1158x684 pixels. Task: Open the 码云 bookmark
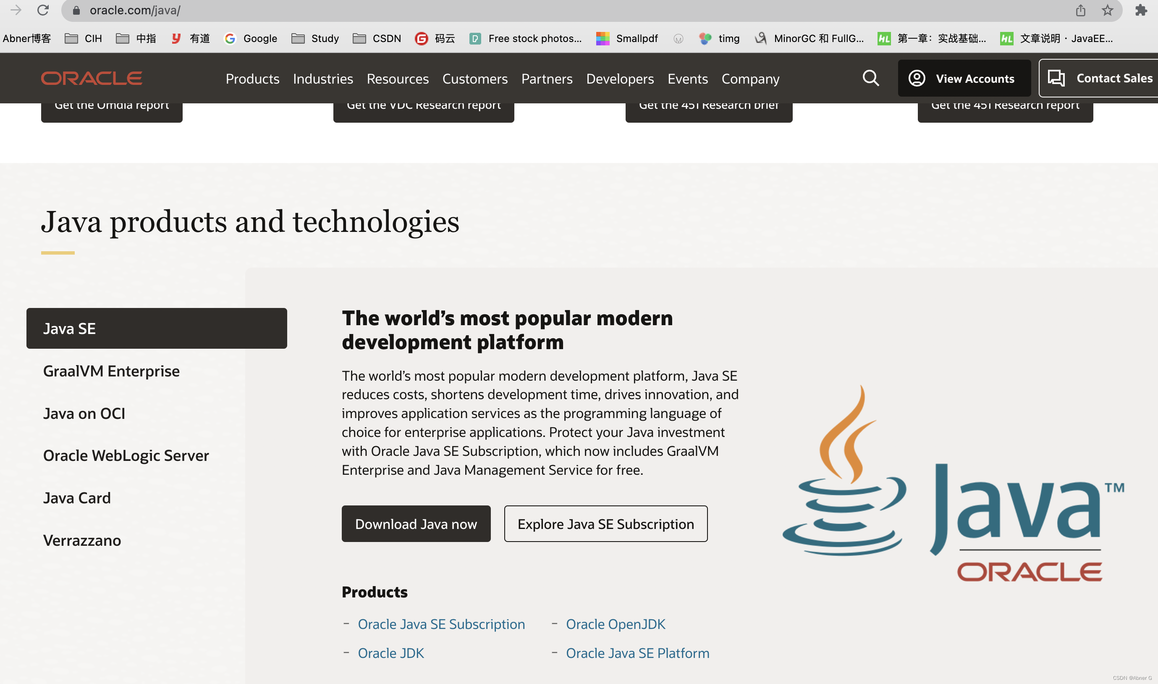point(435,38)
